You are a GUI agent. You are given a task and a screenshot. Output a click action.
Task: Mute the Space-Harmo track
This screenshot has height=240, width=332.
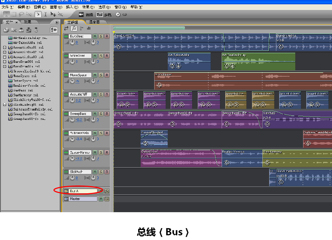click(x=95, y=153)
